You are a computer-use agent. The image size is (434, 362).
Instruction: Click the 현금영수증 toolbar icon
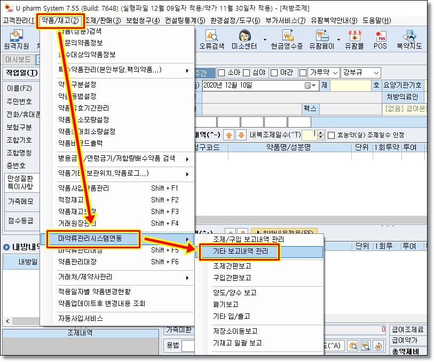286,40
